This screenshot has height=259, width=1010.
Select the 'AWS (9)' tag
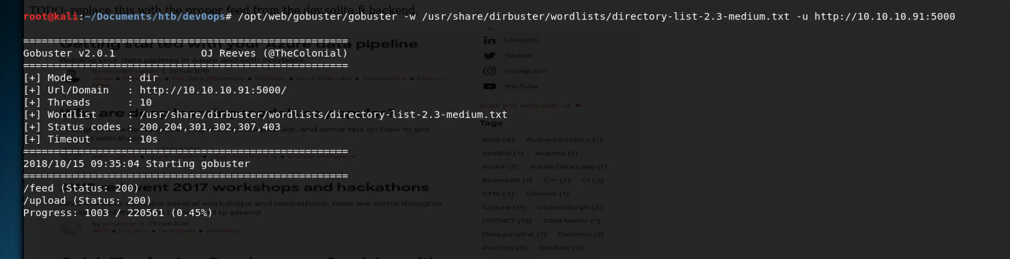pyautogui.click(x=498, y=139)
